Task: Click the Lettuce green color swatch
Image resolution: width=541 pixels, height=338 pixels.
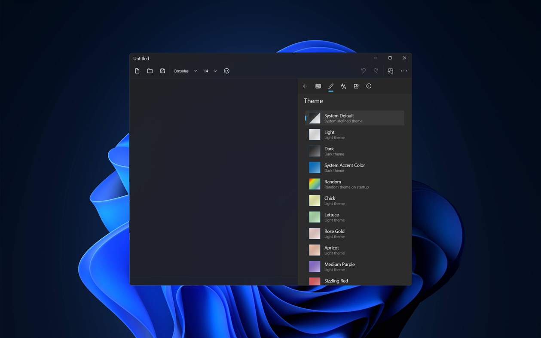Action: [x=314, y=217]
